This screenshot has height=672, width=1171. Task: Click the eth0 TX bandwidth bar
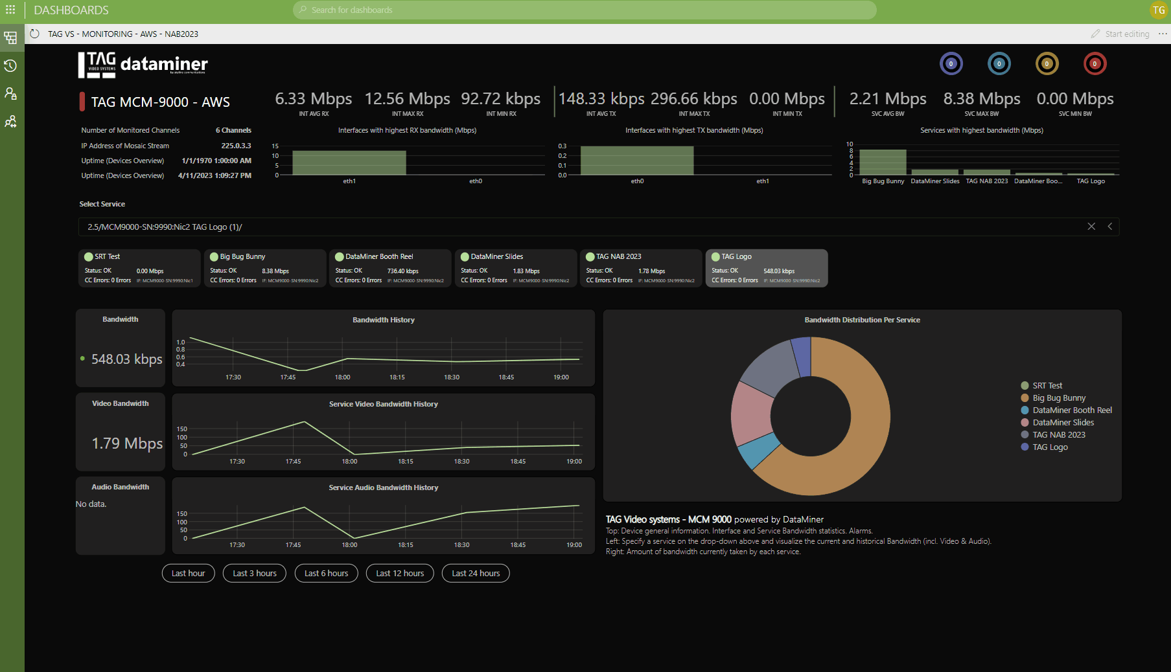(x=637, y=161)
